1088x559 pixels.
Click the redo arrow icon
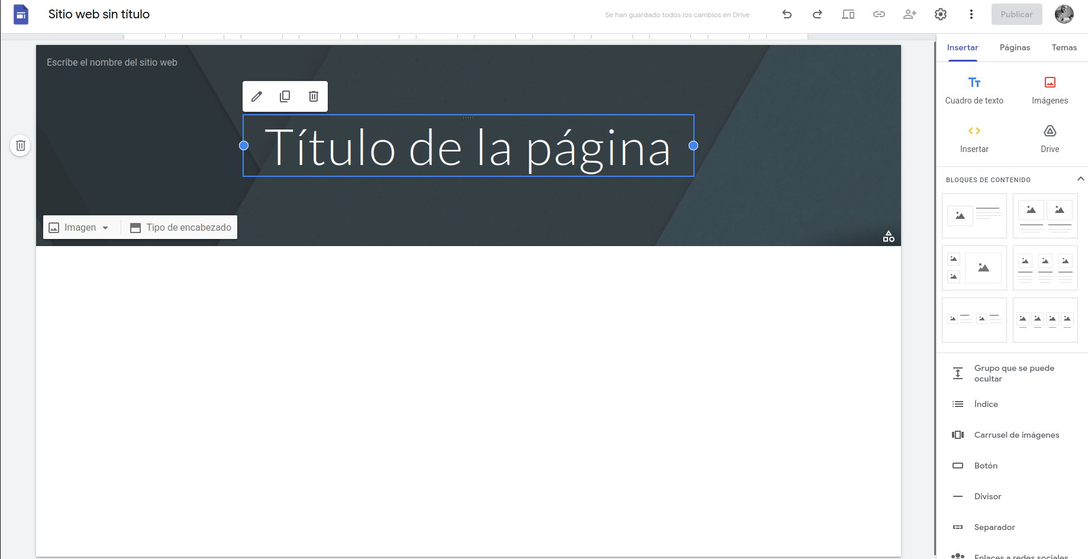[x=817, y=14]
